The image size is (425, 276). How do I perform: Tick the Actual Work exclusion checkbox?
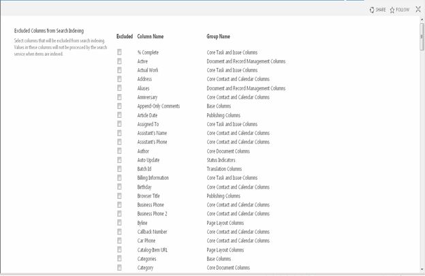point(119,70)
